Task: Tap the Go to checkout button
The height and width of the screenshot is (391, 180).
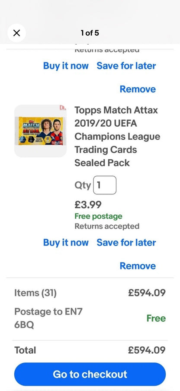Action: (x=90, y=375)
